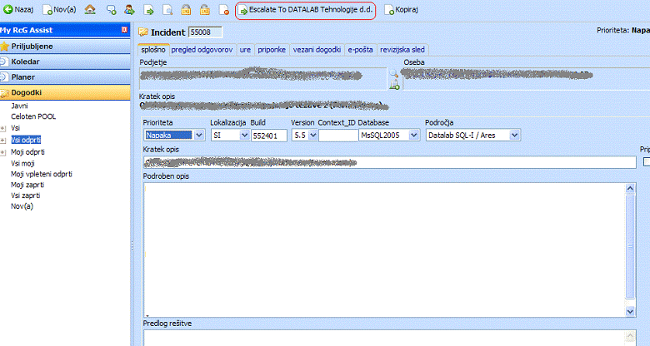Open the Področja dropdown
The height and width of the screenshot is (346, 650).
point(514,136)
